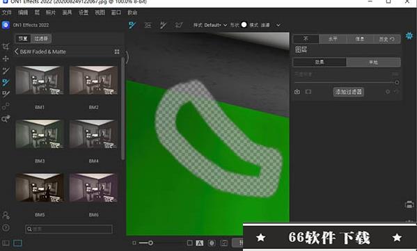Click the soft proofing circle icon in bottom bar
Screen dimensions: 417x251
click(x=212, y=243)
